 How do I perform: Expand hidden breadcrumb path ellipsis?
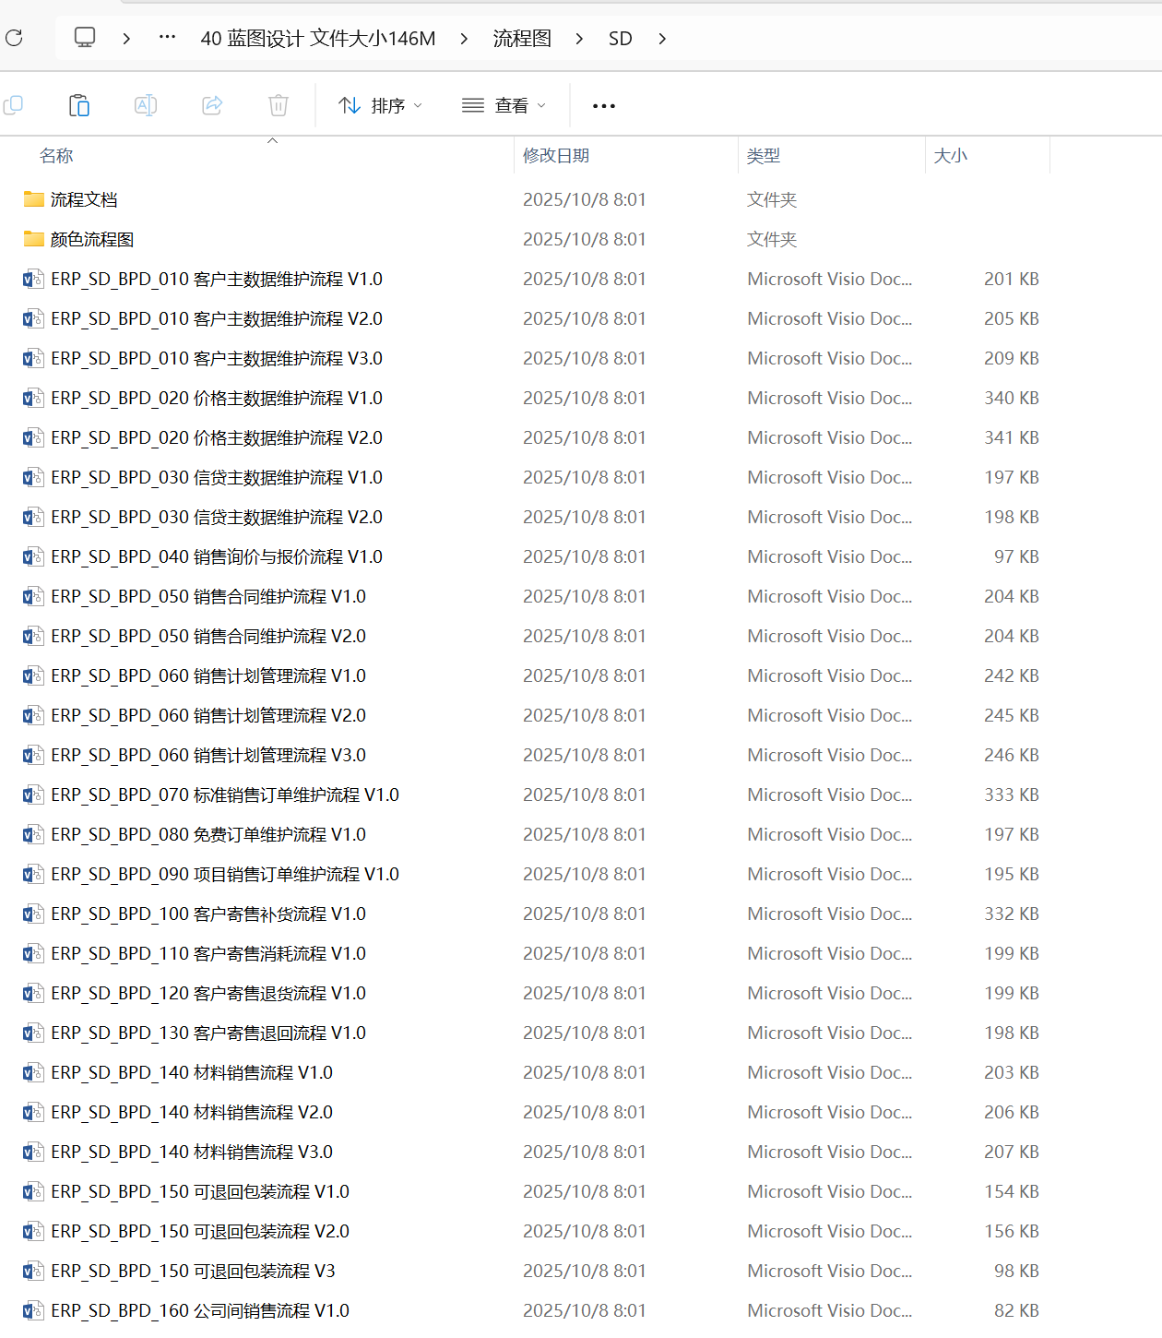coord(167,38)
